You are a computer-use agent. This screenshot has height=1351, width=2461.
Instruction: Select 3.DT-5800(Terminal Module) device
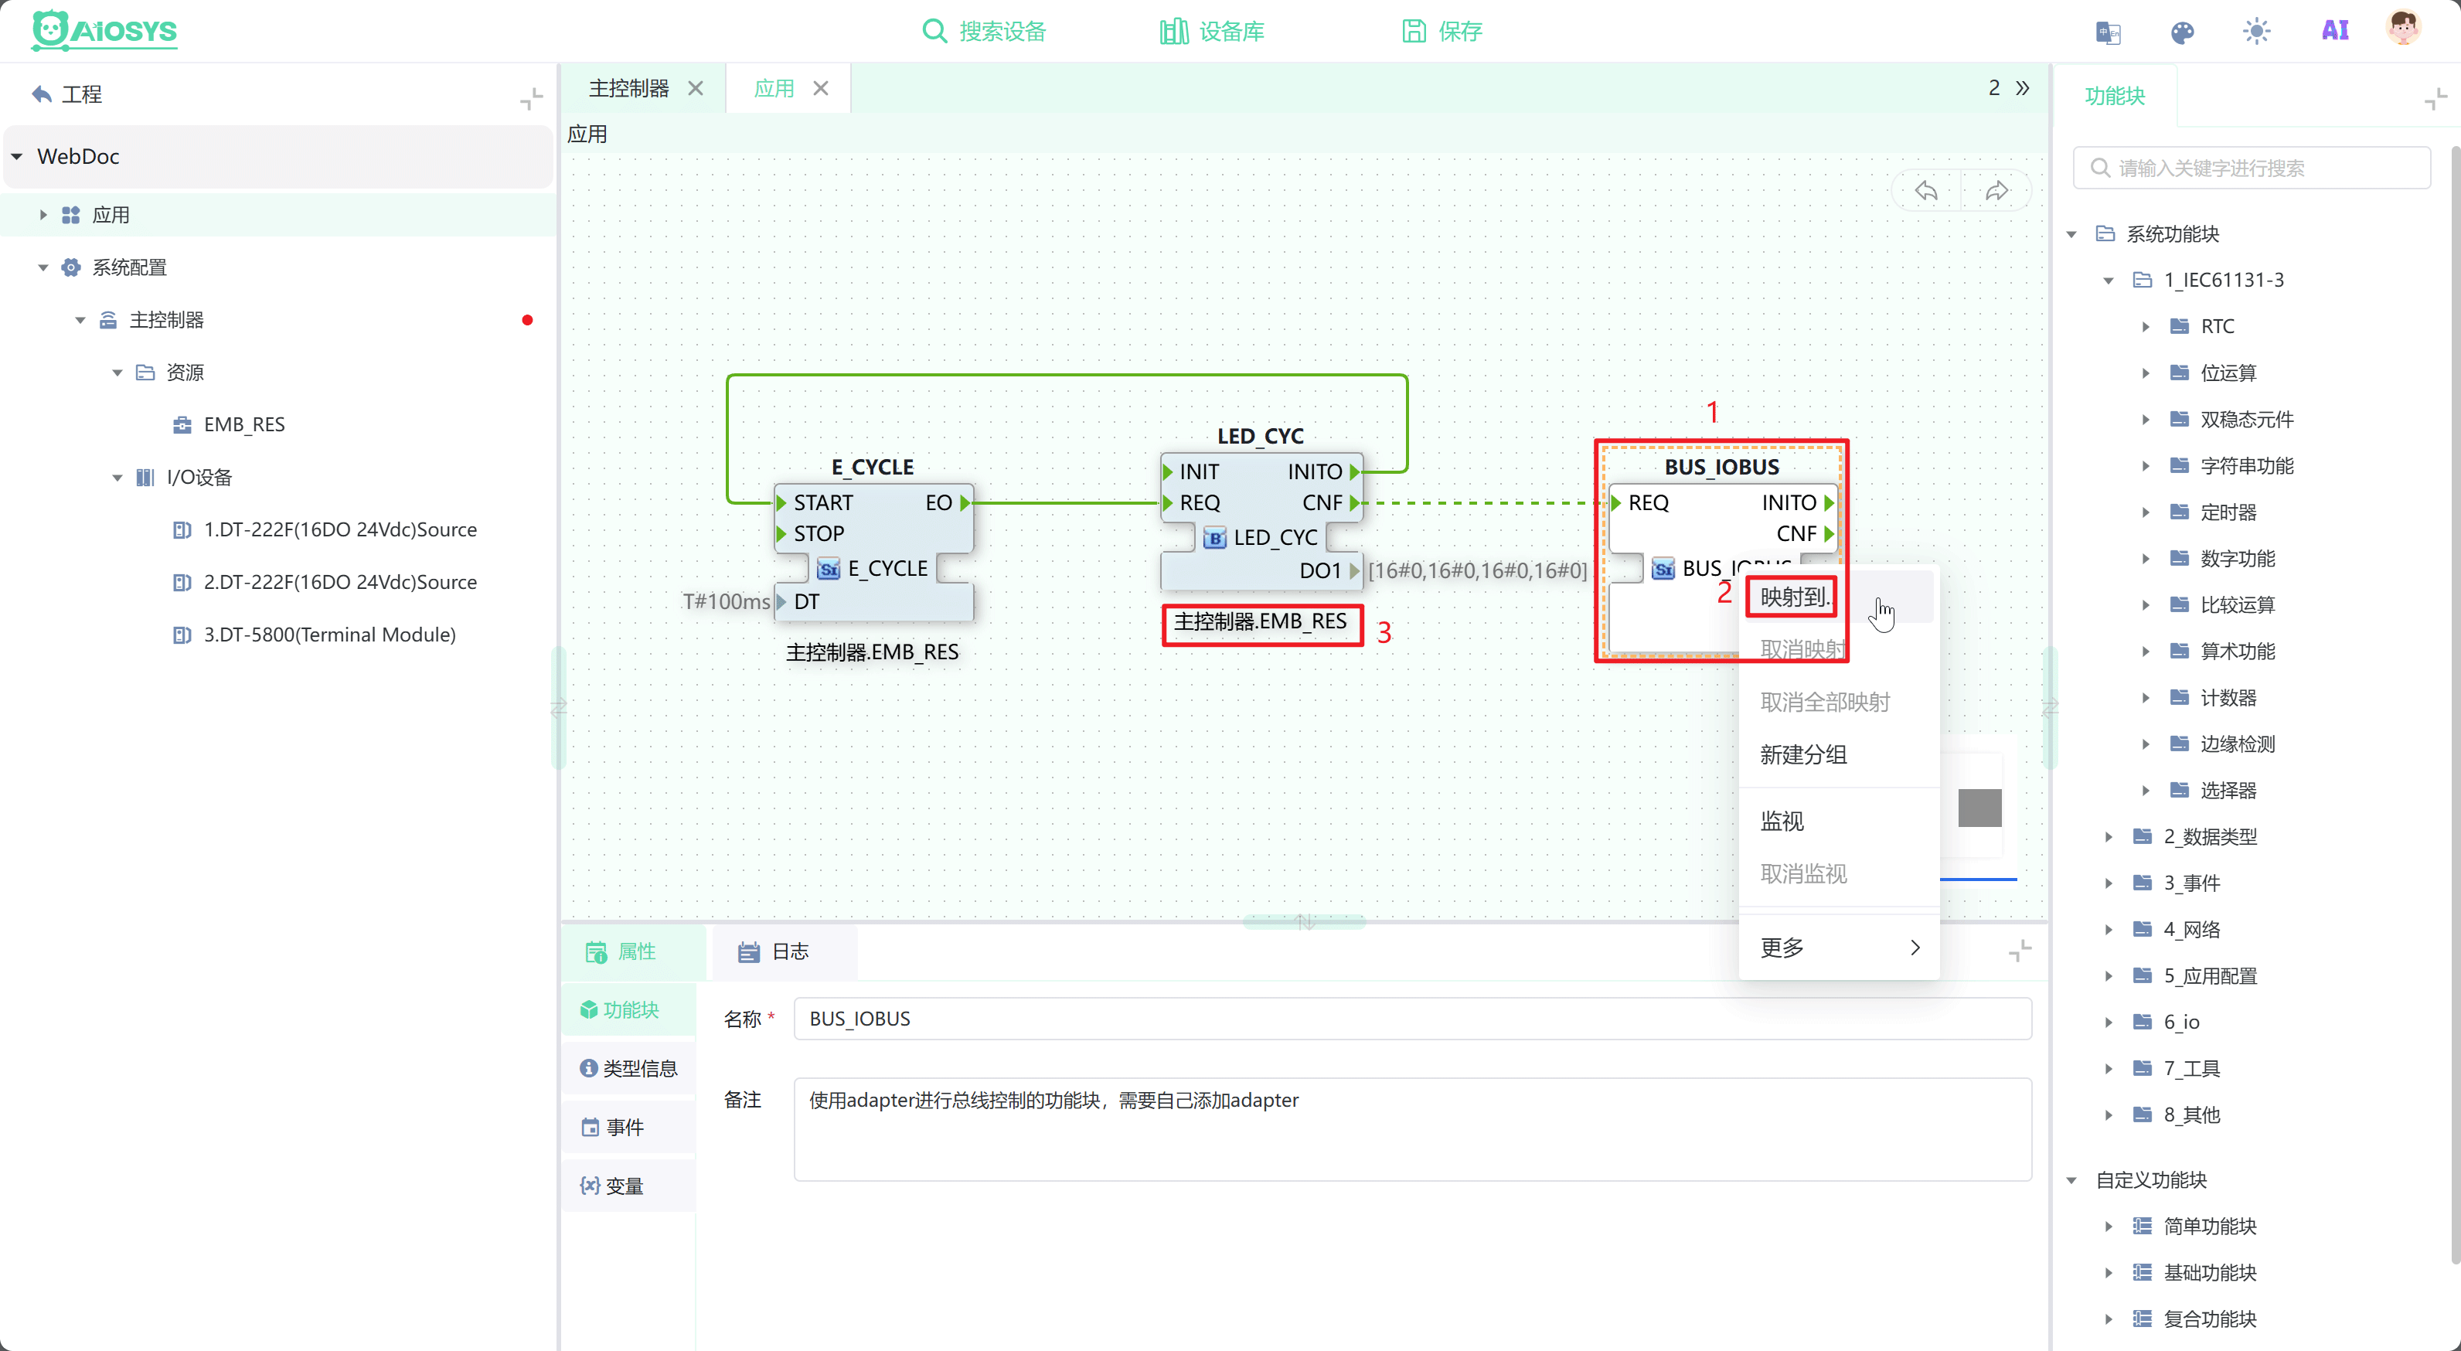(x=328, y=635)
